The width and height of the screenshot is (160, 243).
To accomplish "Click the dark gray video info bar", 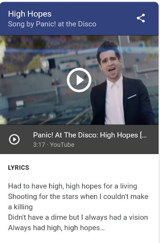I will (79, 139).
